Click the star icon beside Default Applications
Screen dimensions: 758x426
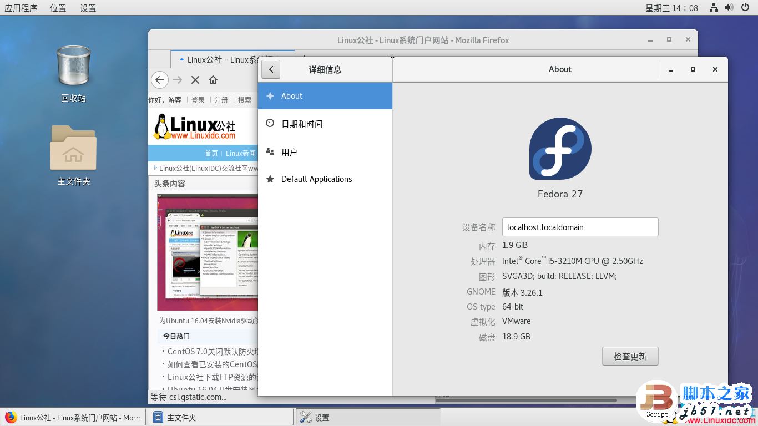pos(270,179)
